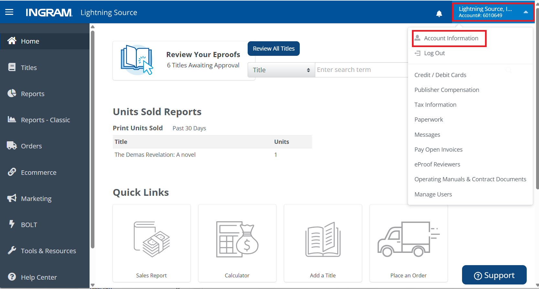Open Tax Information

pyautogui.click(x=436, y=105)
